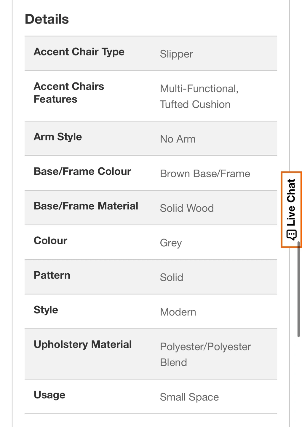302x427 pixels.
Task: Click the Accent Chair Type label
Action: point(79,52)
